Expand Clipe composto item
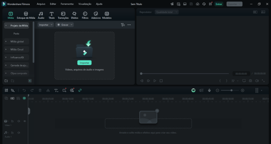Screen dimensions: 271x144 (x=6, y=73)
